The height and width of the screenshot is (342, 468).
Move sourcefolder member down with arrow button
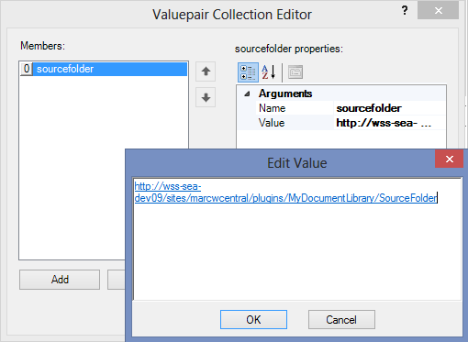[x=206, y=97]
